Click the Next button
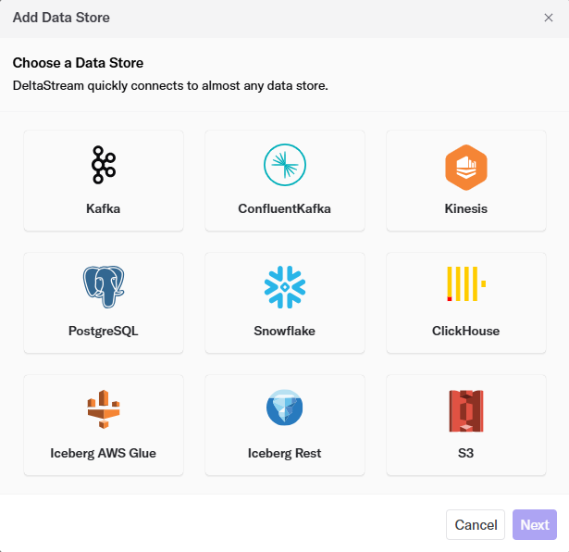The image size is (569, 552). pyautogui.click(x=534, y=525)
